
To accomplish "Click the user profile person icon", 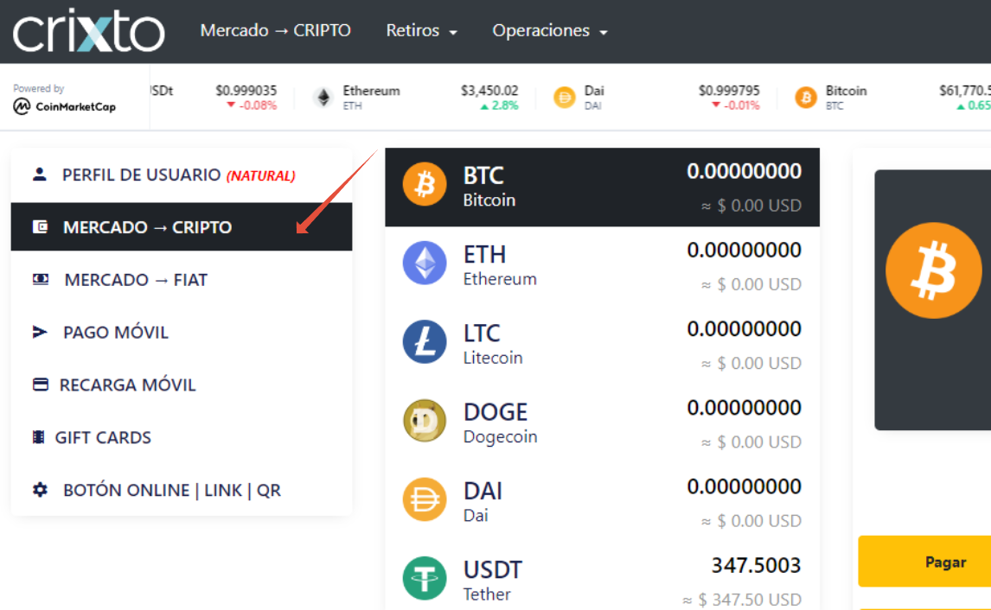I will pyautogui.click(x=39, y=175).
